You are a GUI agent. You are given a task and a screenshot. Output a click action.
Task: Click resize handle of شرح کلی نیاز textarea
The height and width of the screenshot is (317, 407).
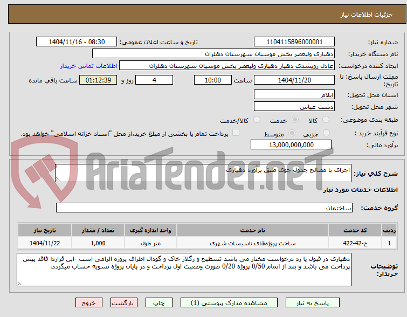[x=58, y=180]
